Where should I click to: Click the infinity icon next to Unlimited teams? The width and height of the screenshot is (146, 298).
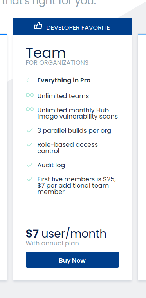(30, 95)
